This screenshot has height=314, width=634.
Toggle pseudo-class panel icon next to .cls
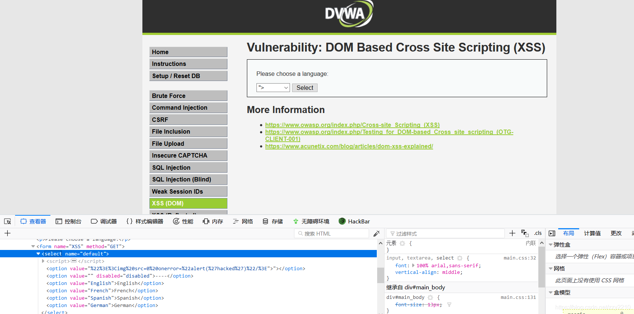click(525, 233)
